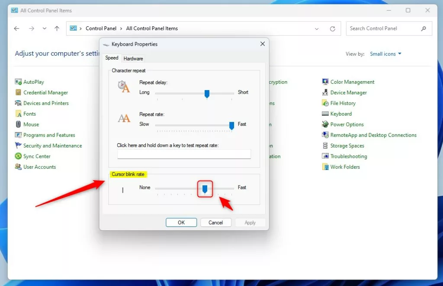Switch to the Speed tab

pos(112,58)
